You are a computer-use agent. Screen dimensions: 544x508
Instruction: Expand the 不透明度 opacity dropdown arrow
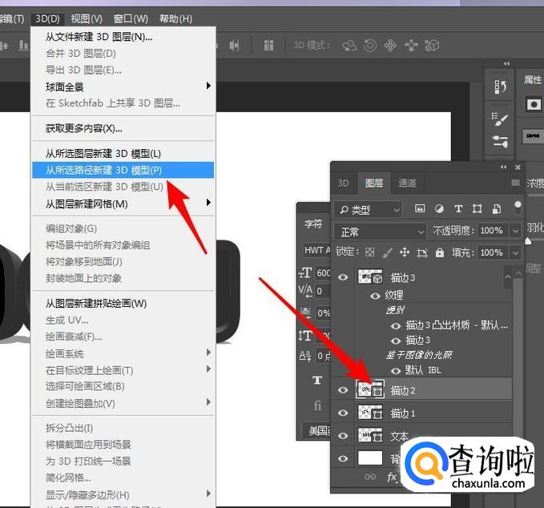point(514,231)
